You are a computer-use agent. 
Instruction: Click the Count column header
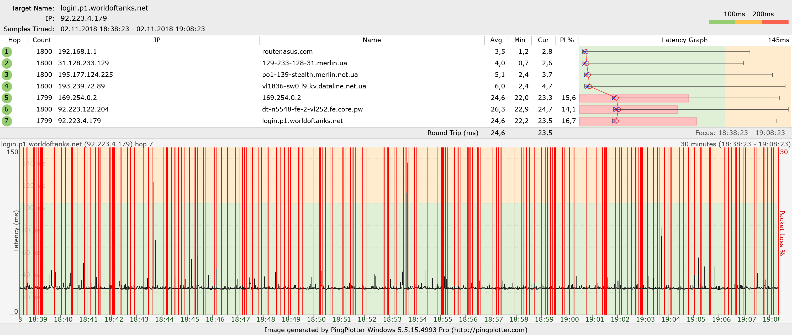click(42, 40)
